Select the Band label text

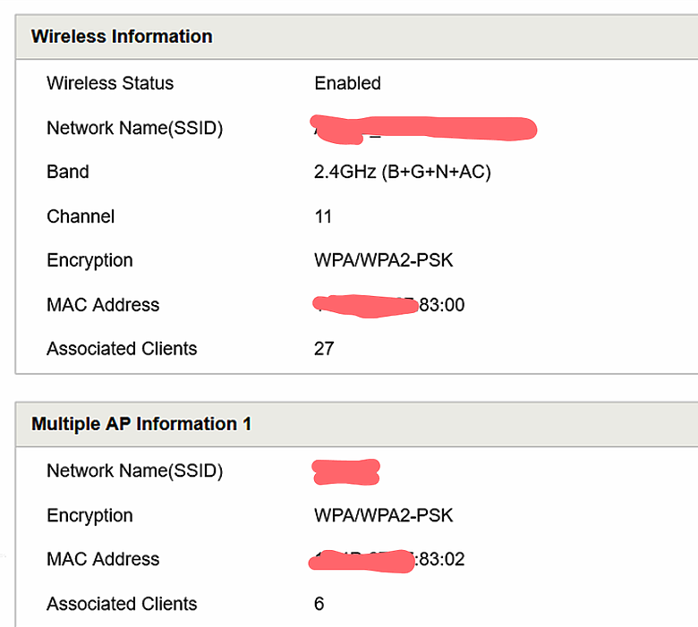[68, 172]
